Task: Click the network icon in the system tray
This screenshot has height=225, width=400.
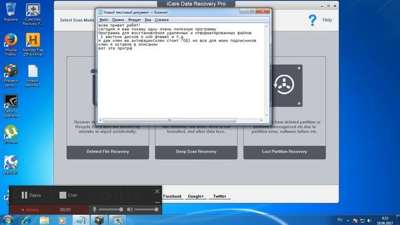Action: point(362,221)
